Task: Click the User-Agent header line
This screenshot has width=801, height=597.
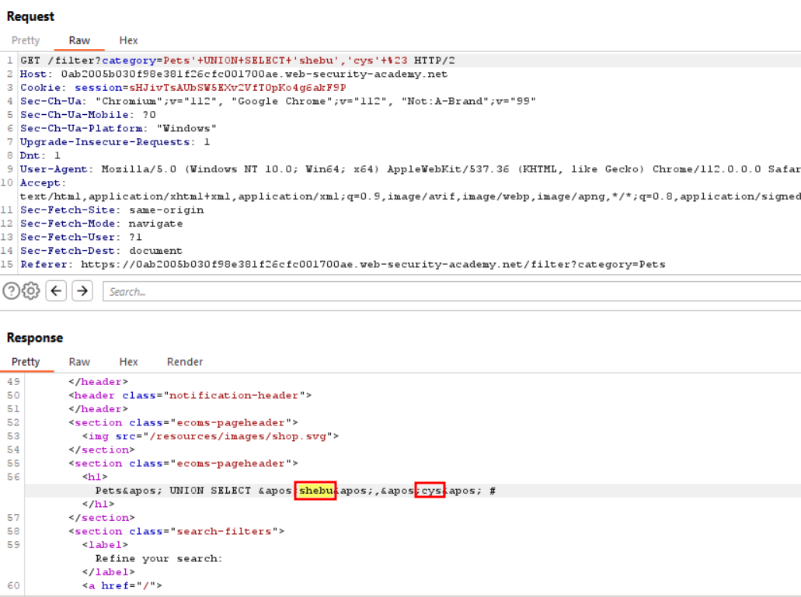Action: point(410,169)
